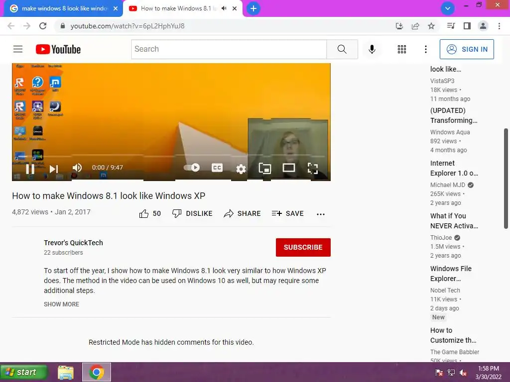Skip to the next video
510x382 pixels.
coord(54,169)
